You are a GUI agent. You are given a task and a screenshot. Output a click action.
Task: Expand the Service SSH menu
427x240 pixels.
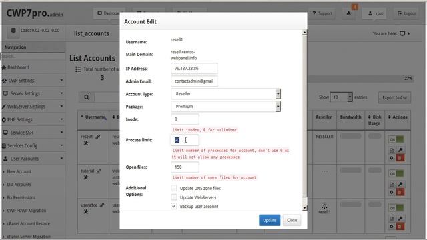33,133
